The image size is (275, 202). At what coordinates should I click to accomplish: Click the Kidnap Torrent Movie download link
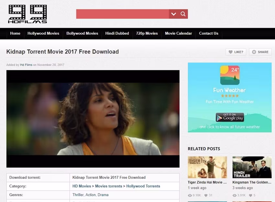click(x=109, y=177)
